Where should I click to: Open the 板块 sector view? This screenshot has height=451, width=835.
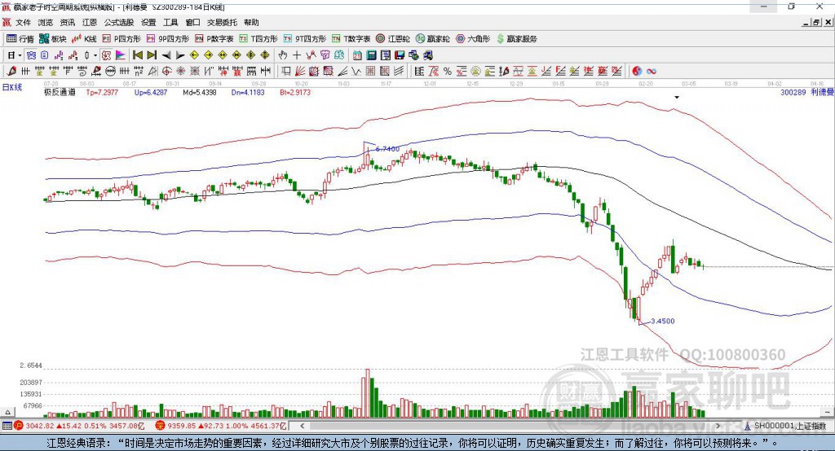coord(53,39)
